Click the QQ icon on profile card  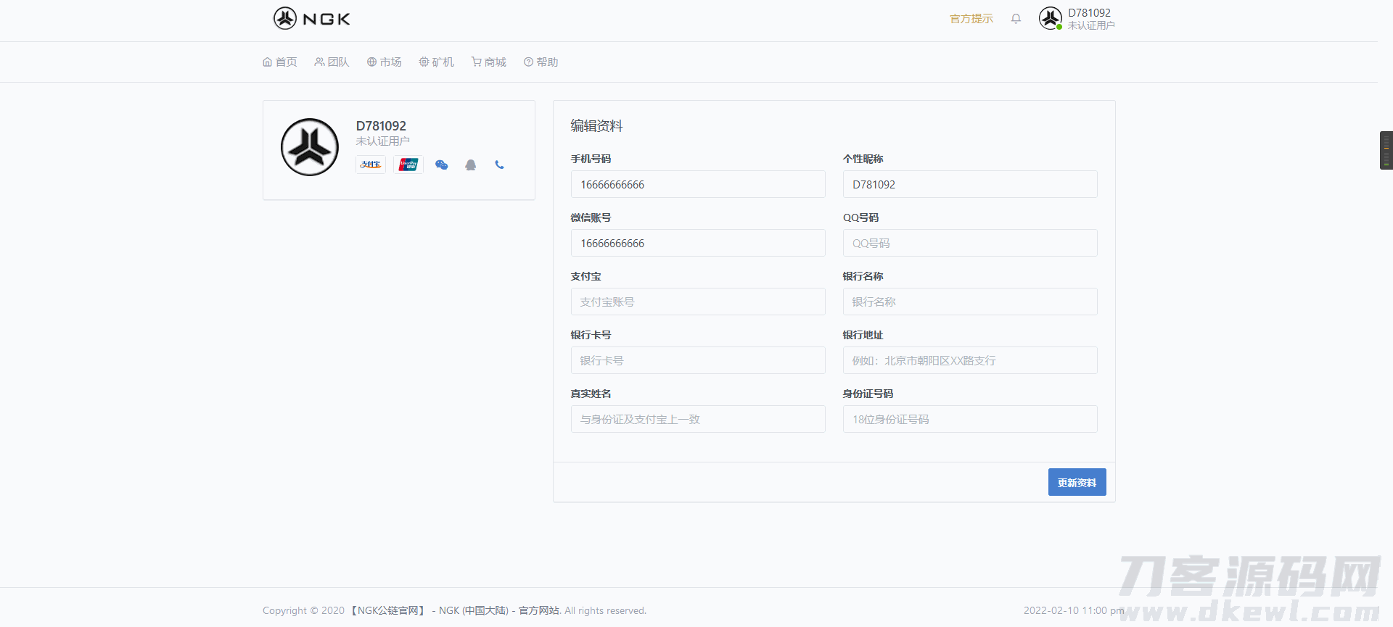[x=470, y=165]
